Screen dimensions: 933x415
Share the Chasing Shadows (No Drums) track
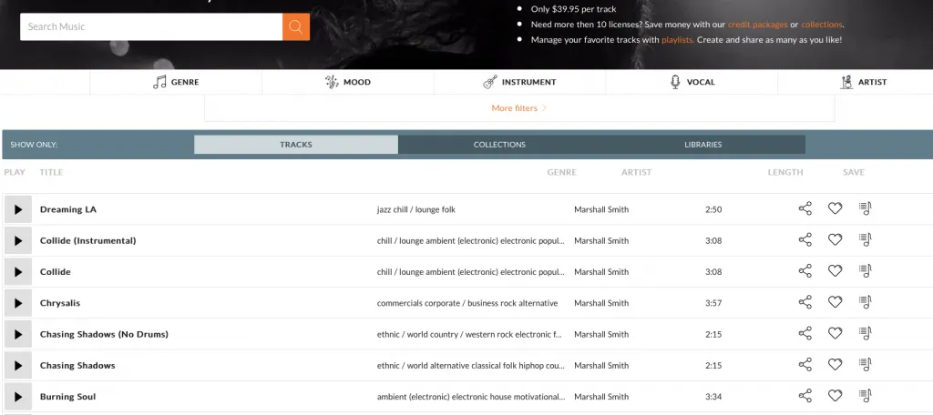pos(805,333)
